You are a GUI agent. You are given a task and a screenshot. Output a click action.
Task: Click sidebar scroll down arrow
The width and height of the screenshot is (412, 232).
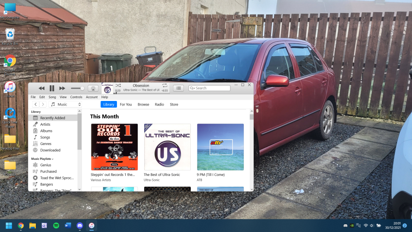point(80,190)
